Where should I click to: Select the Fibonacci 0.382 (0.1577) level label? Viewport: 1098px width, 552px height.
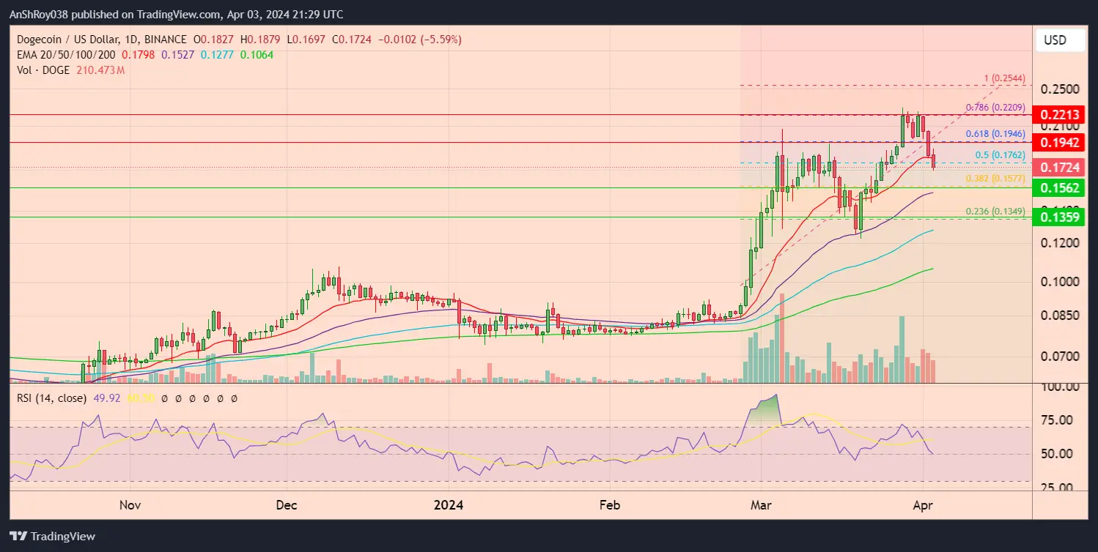[995, 178]
